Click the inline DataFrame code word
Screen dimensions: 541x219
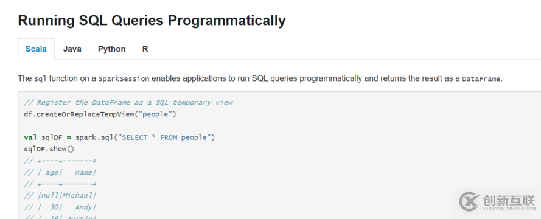[x=481, y=78]
